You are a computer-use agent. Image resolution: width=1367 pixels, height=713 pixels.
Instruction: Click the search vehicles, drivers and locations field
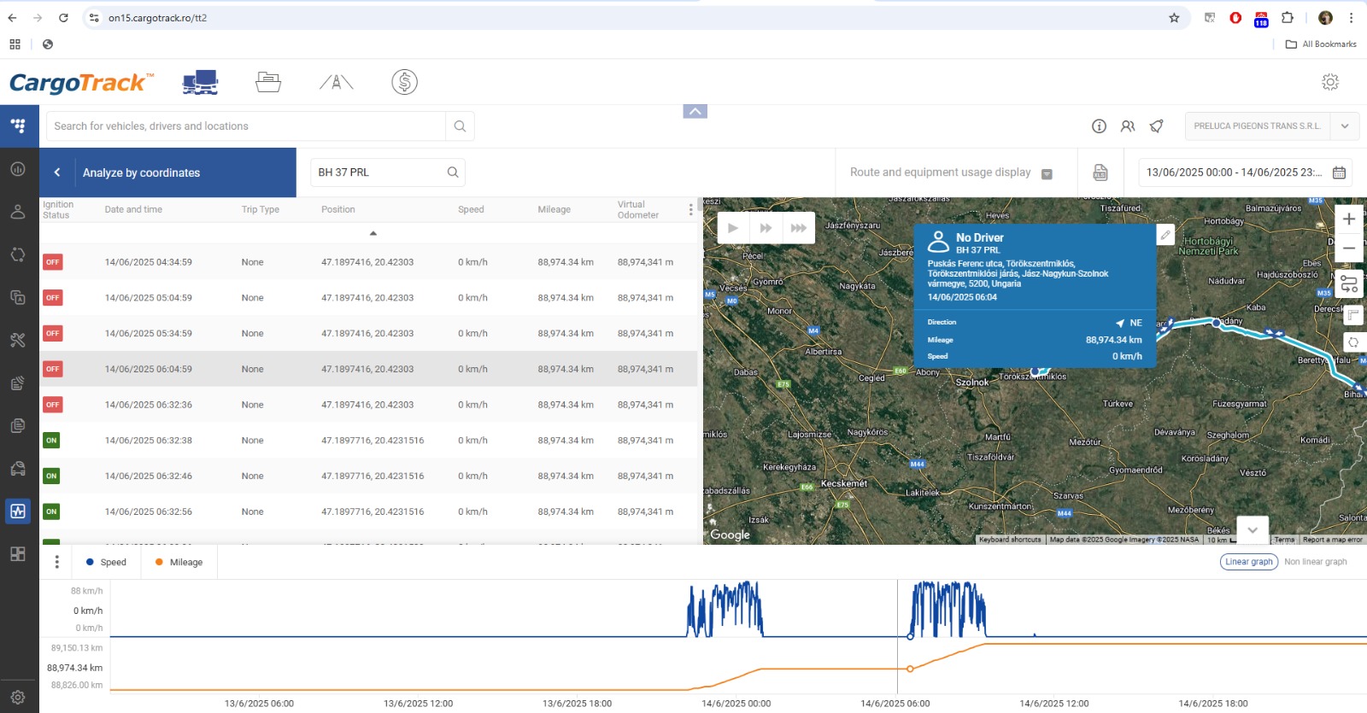246,126
